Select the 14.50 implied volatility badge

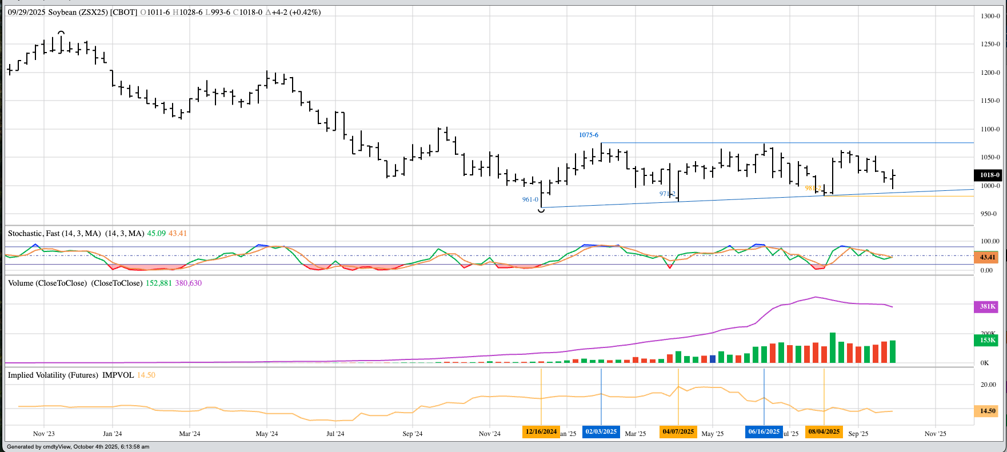click(988, 411)
